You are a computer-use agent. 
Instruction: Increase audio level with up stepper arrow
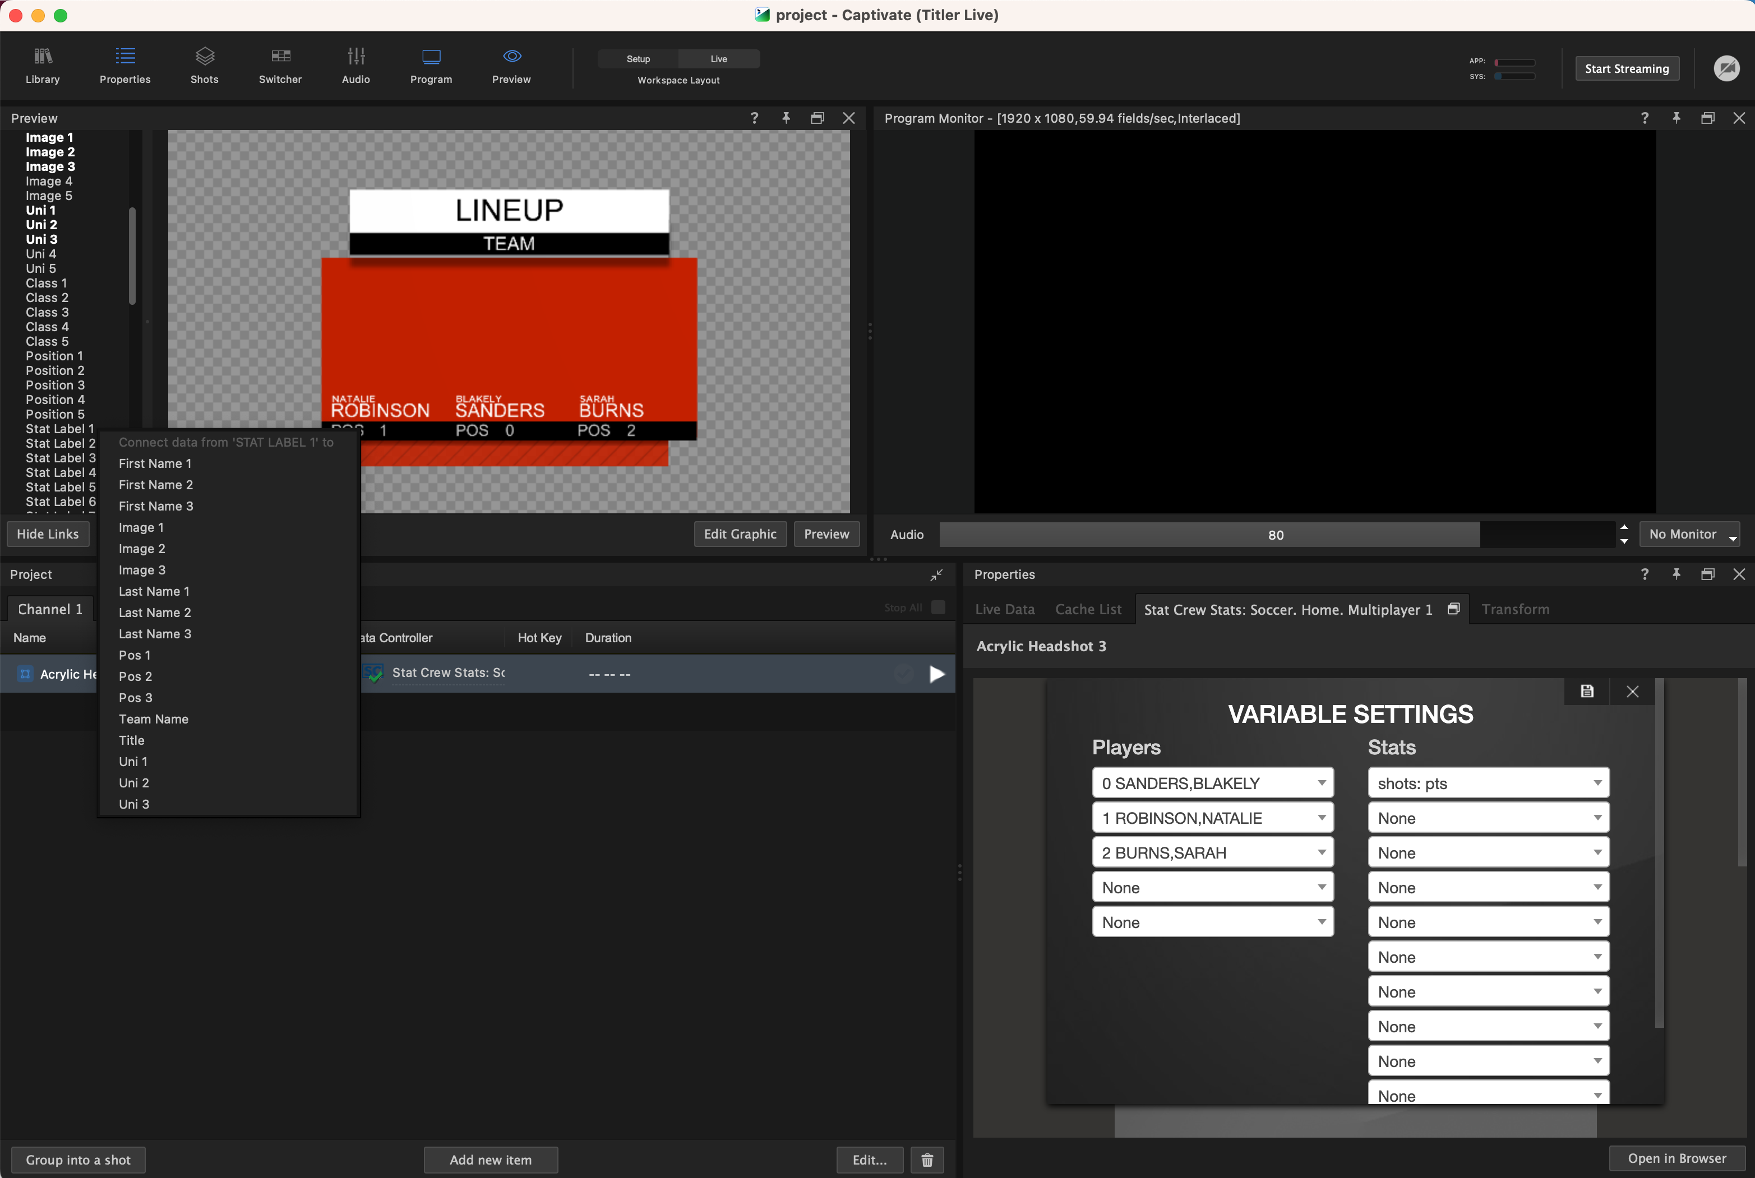(x=1624, y=527)
